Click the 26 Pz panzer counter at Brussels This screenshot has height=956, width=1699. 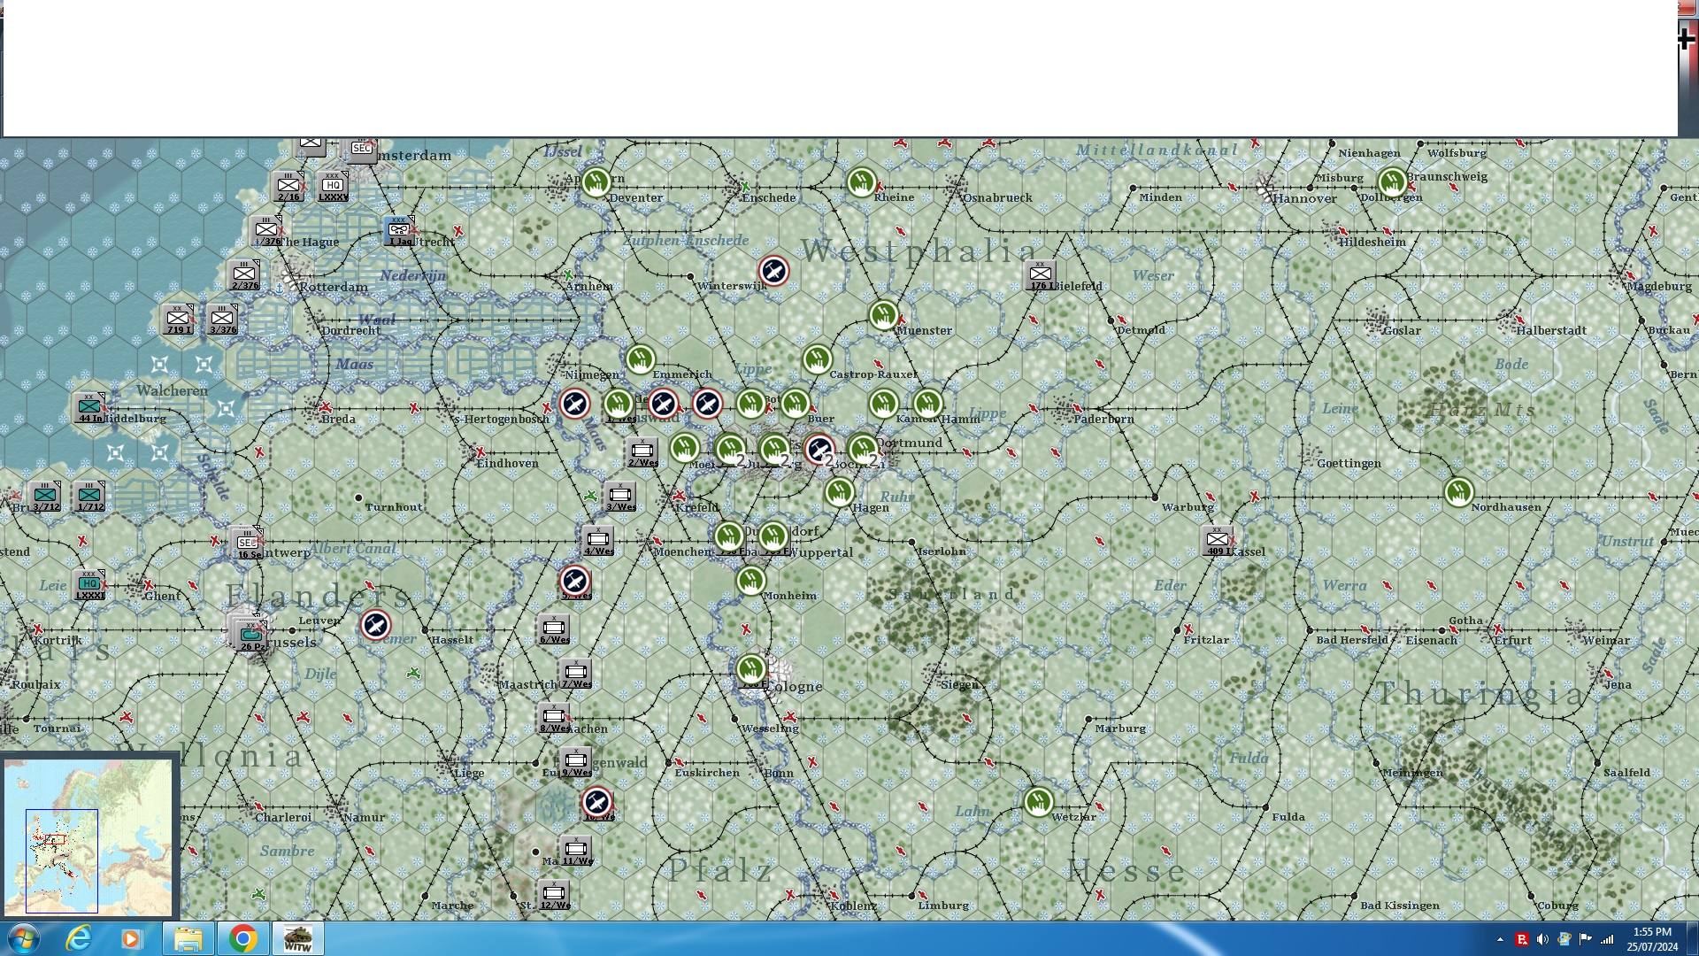coord(251,635)
